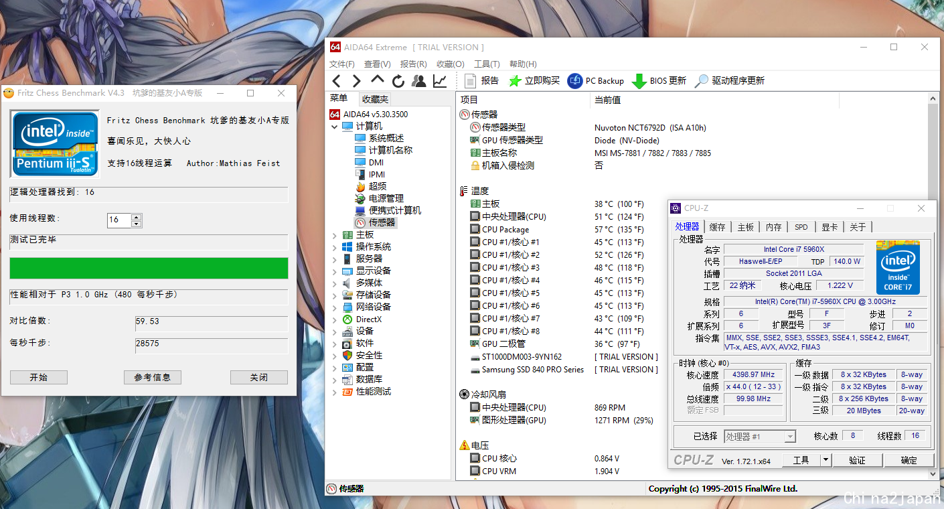Expand the 显示设备 tree node
This screenshot has width=944, height=509.
tap(335, 271)
